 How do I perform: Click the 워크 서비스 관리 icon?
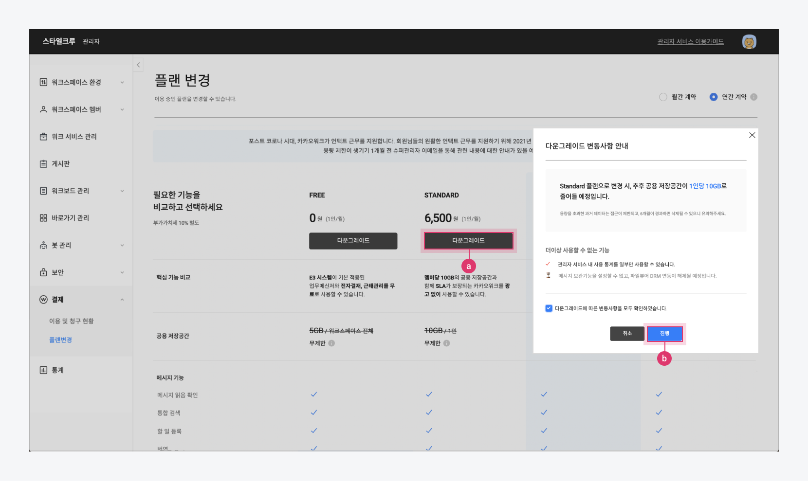[43, 137]
